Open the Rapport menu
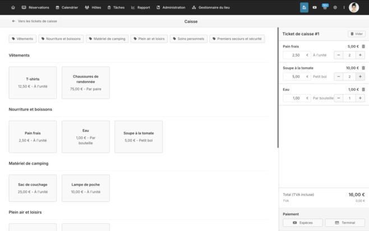Viewport: 369px width, 231px height. coord(141,7)
